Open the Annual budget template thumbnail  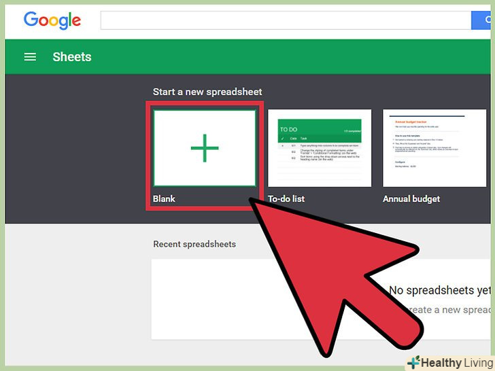(434, 148)
